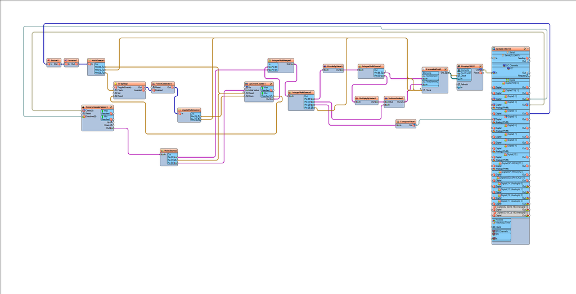Select the SubtractValue1 component icon

click(x=386, y=99)
